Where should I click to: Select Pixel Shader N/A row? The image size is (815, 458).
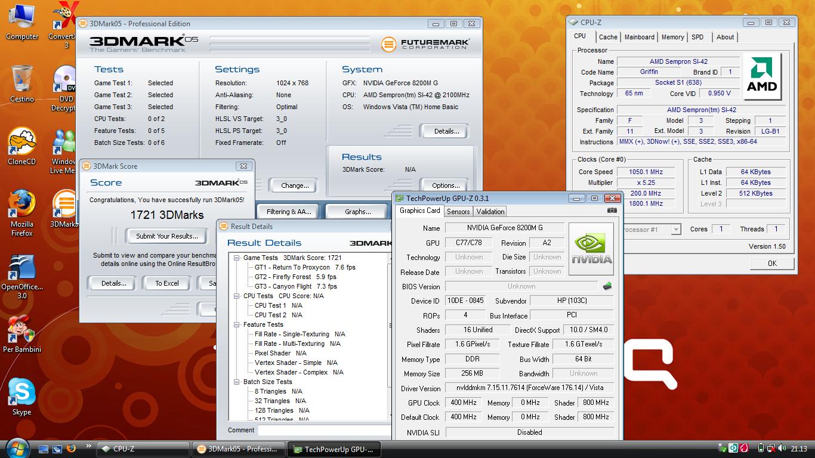point(280,353)
